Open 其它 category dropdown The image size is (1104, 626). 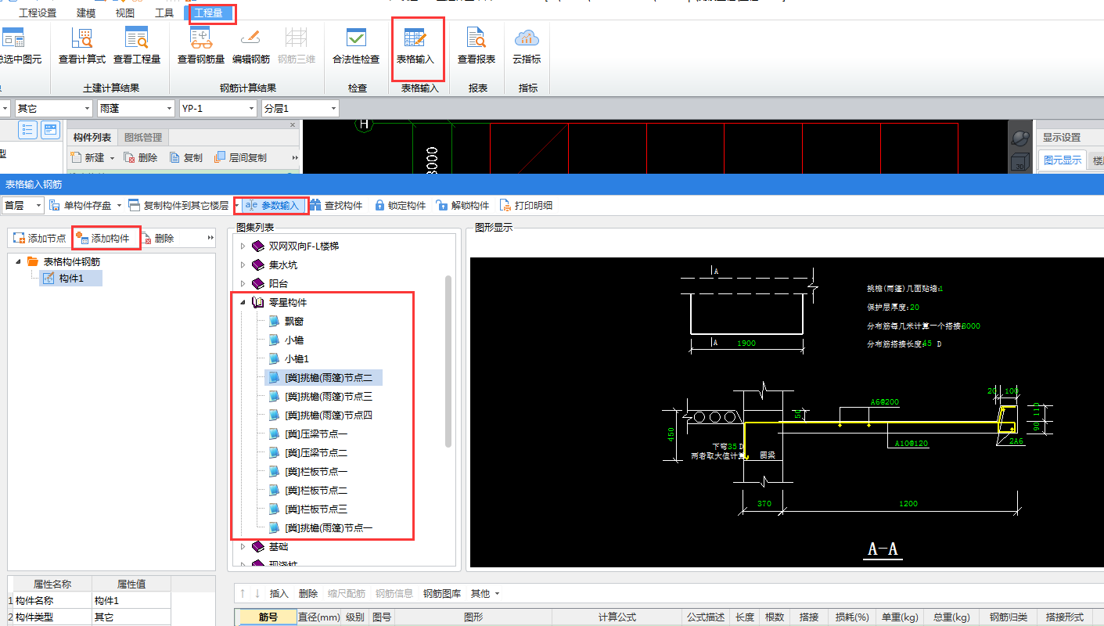53,109
